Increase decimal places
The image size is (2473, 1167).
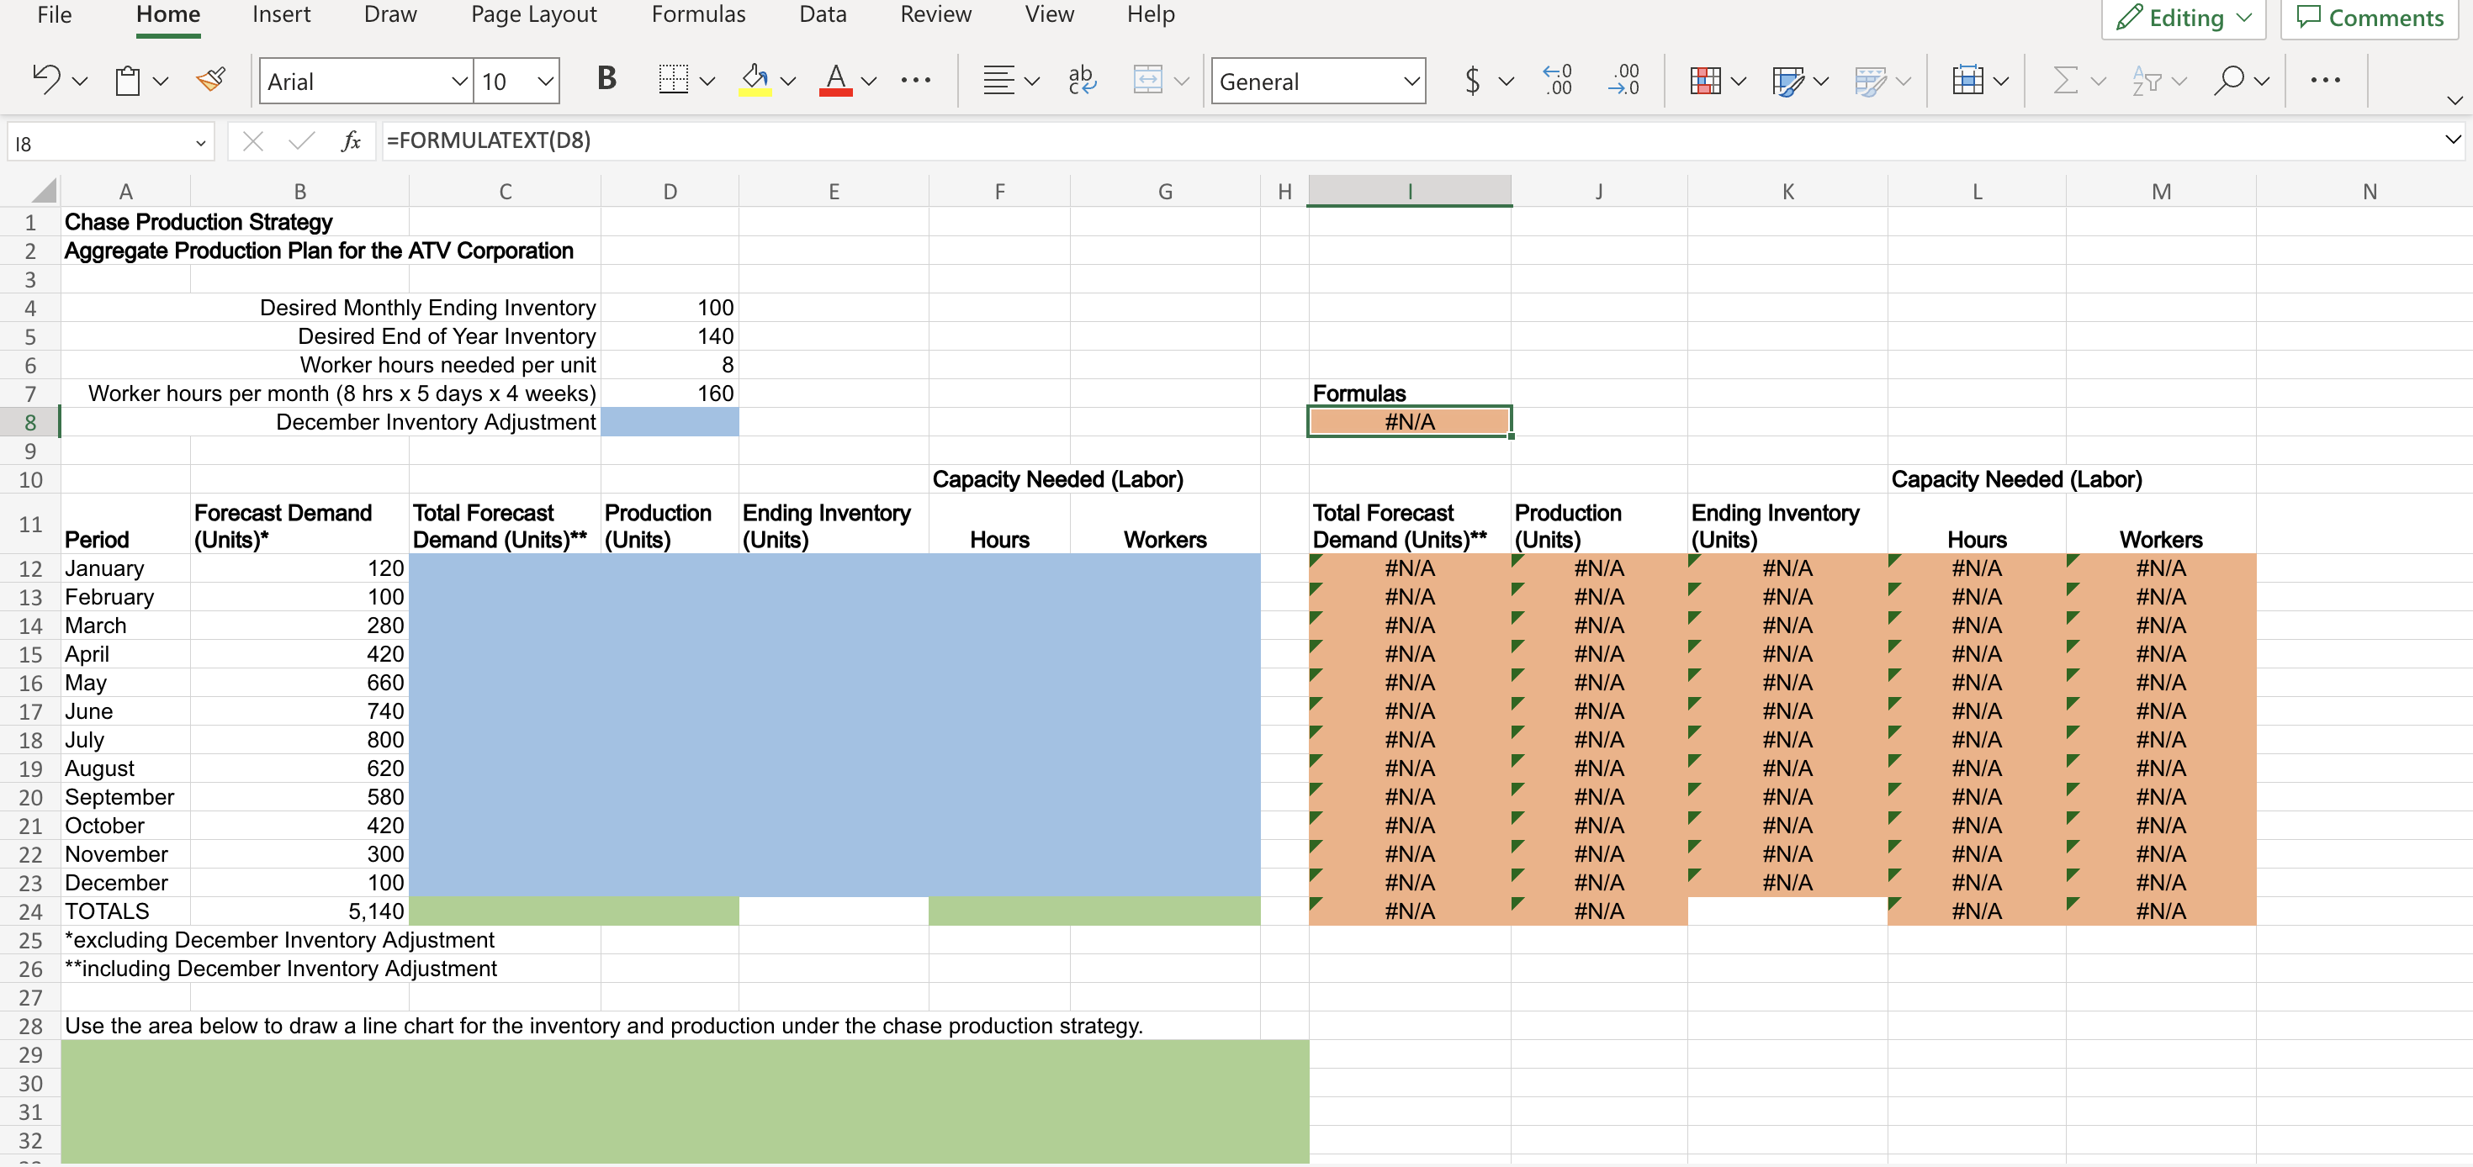tap(1557, 81)
